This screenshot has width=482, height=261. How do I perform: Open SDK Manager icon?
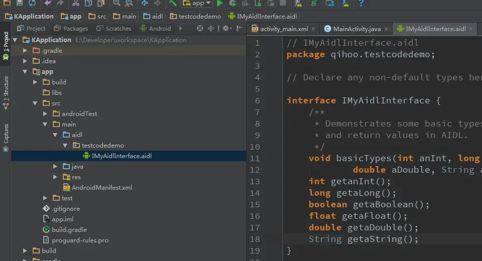point(345,3)
